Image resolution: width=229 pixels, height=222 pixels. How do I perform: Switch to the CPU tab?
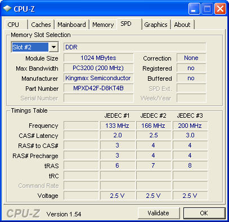(x=14, y=25)
